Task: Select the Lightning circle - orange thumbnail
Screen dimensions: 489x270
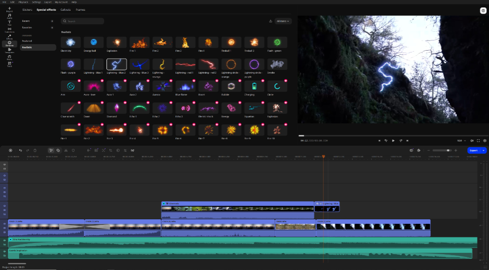Action: click(x=231, y=64)
